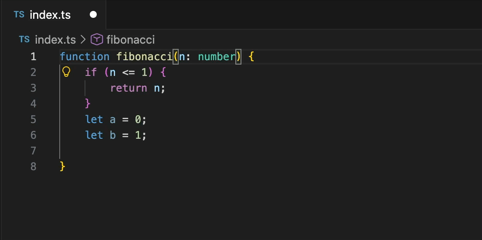The width and height of the screenshot is (482, 240).
Task: Click line number 5 in the gutter
Action: coord(33,120)
